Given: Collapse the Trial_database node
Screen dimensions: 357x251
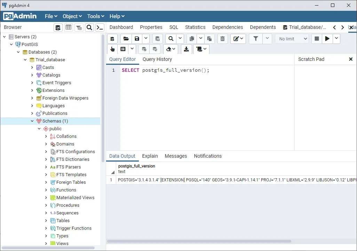Looking at the screenshot, I should point(25,60).
